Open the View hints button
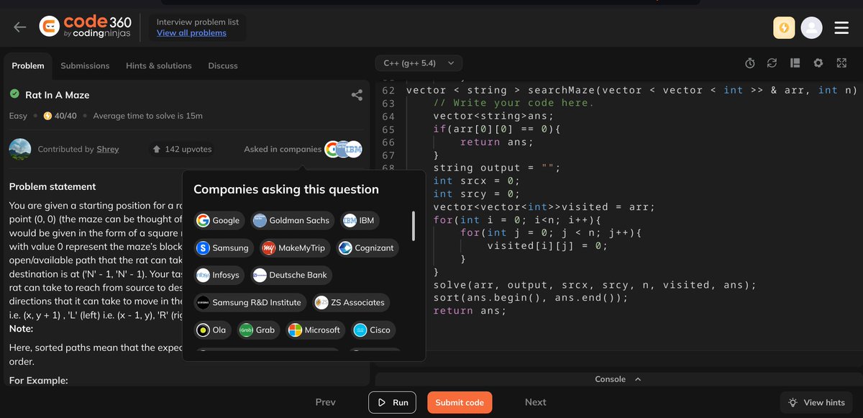This screenshot has height=418, width=863. (816, 402)
